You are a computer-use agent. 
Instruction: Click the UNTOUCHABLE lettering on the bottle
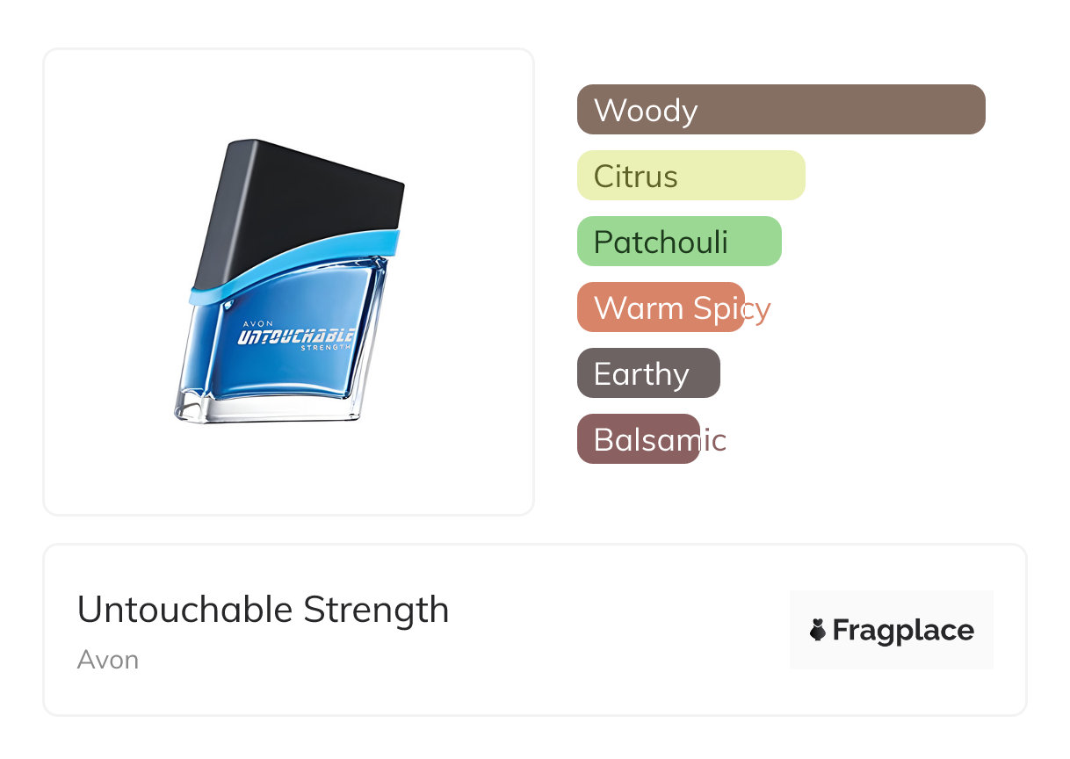(296, 337)
